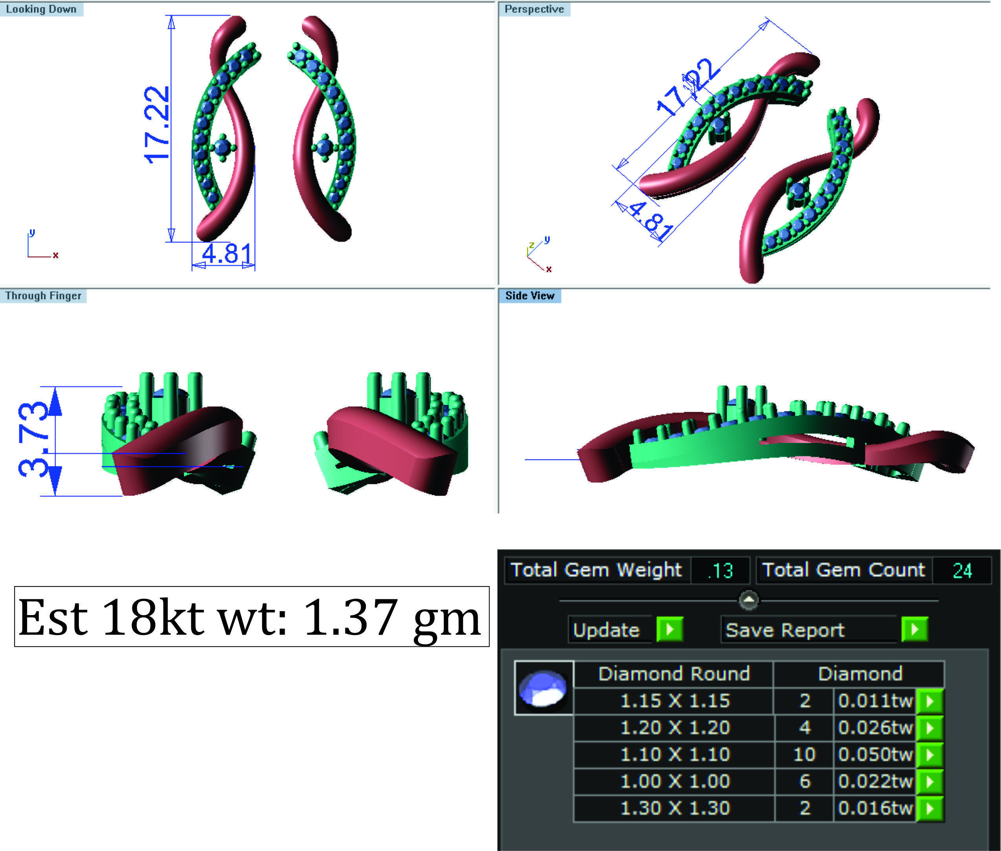The height and width of the screenshot is (851, 1001).
Task: Click quantity 2 in the 1.15 row
Action: (805, 701)
